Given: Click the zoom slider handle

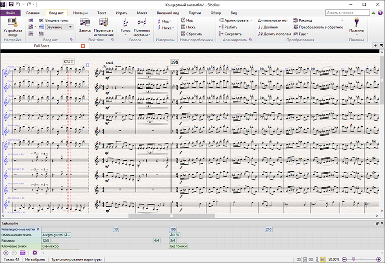Looking at the screenshot, I should pos(354,259).
